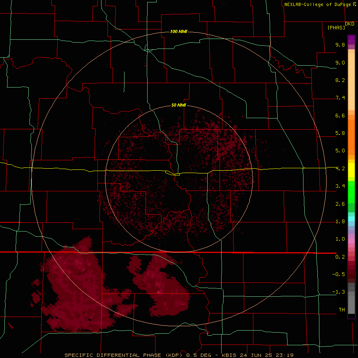The image size is (358, 358).
Task: Click the SPECIFIC DIFFERENTIAL PHASE (KDP) title text
Action: tap(123, 355)
